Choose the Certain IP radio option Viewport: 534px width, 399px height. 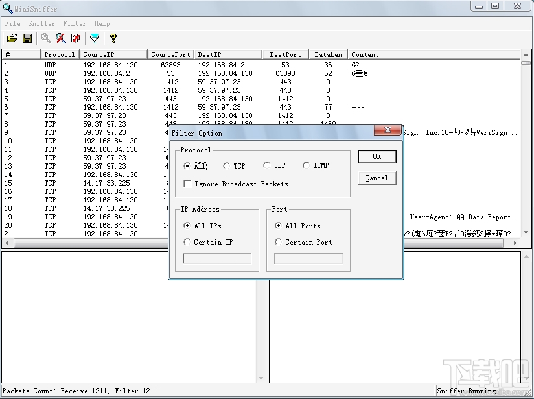(x=187, y=242)
